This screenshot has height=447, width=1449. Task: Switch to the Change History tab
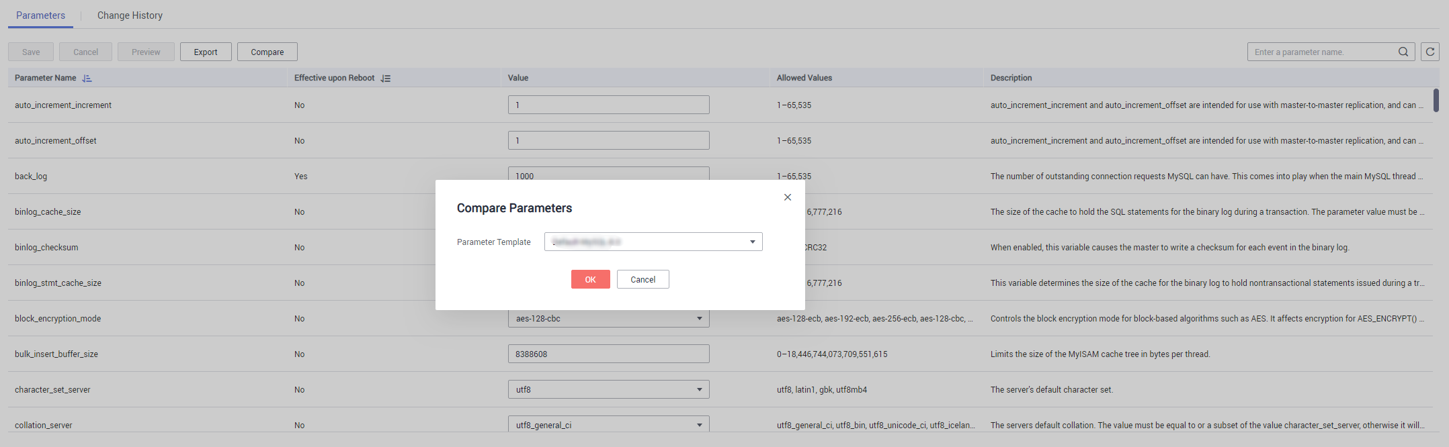(x=130, y=15)
